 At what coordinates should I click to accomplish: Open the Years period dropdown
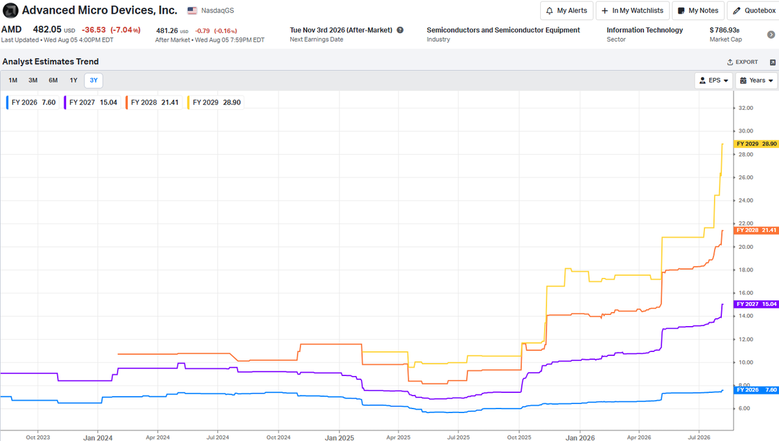pos(756,81)
